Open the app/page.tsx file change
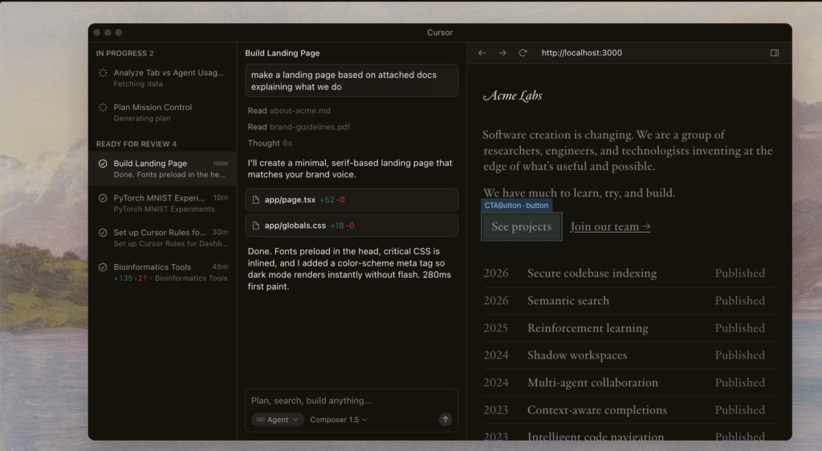Viewport: 822px width, 451px height. pos(352,200)
